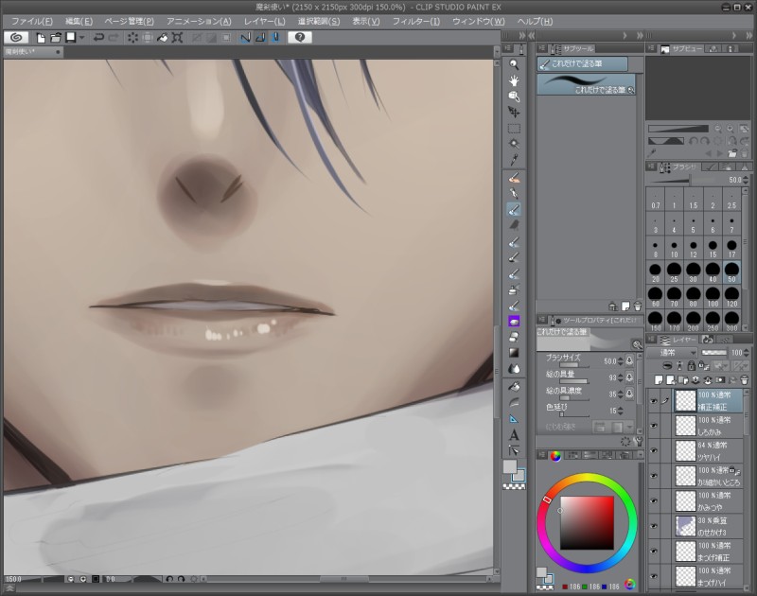Open the Sub Tool panel menu
Screen dimensions: 757x596
pyautogui.click(x=541, y=48)
